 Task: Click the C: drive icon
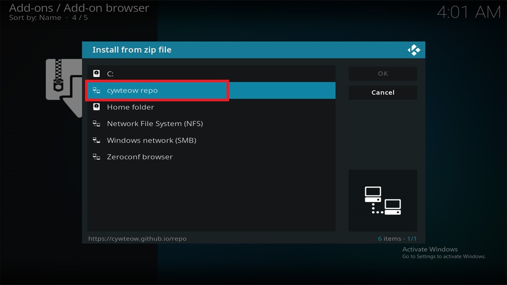click(x=96, y=74)
